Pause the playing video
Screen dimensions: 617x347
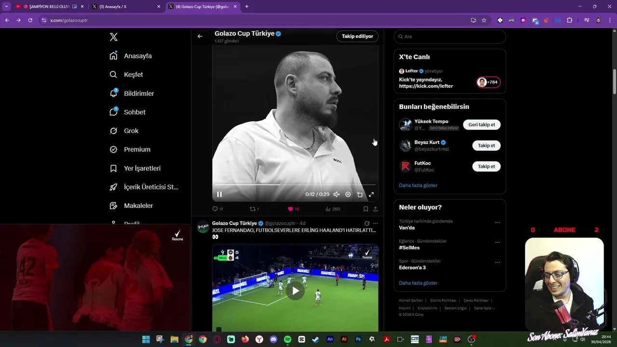point(219,194)
